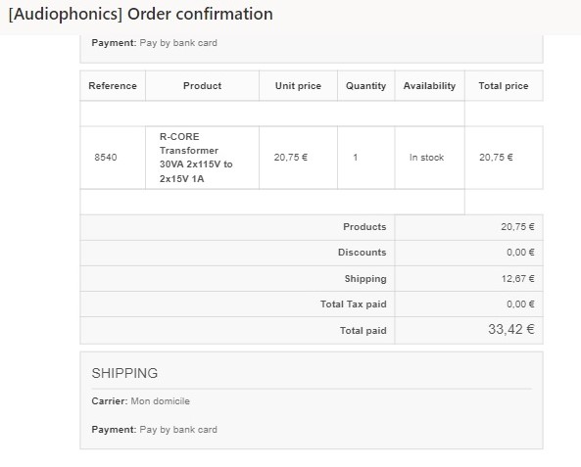Click the product reference number 8540
This screenshot has width=581, height=467.
[106, 158]
